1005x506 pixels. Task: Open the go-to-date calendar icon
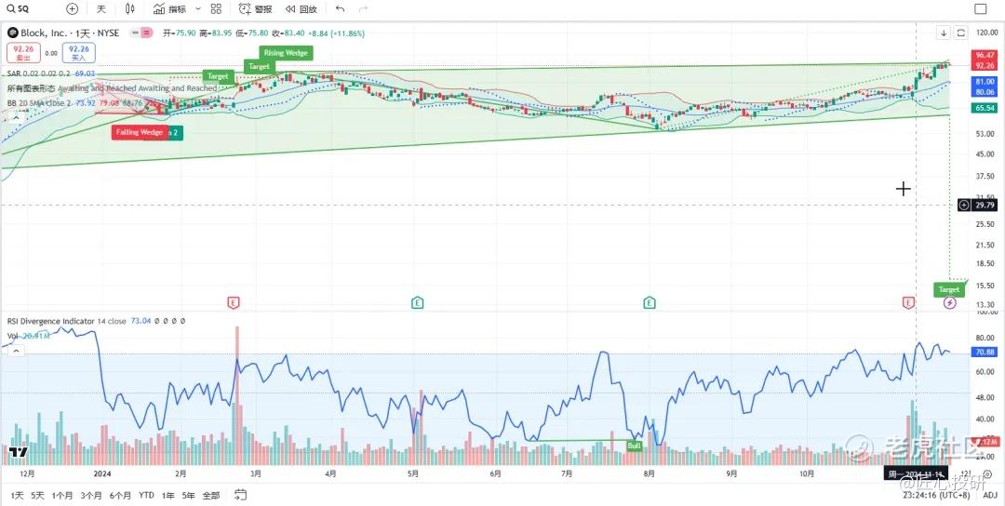(x=240, y=495)
